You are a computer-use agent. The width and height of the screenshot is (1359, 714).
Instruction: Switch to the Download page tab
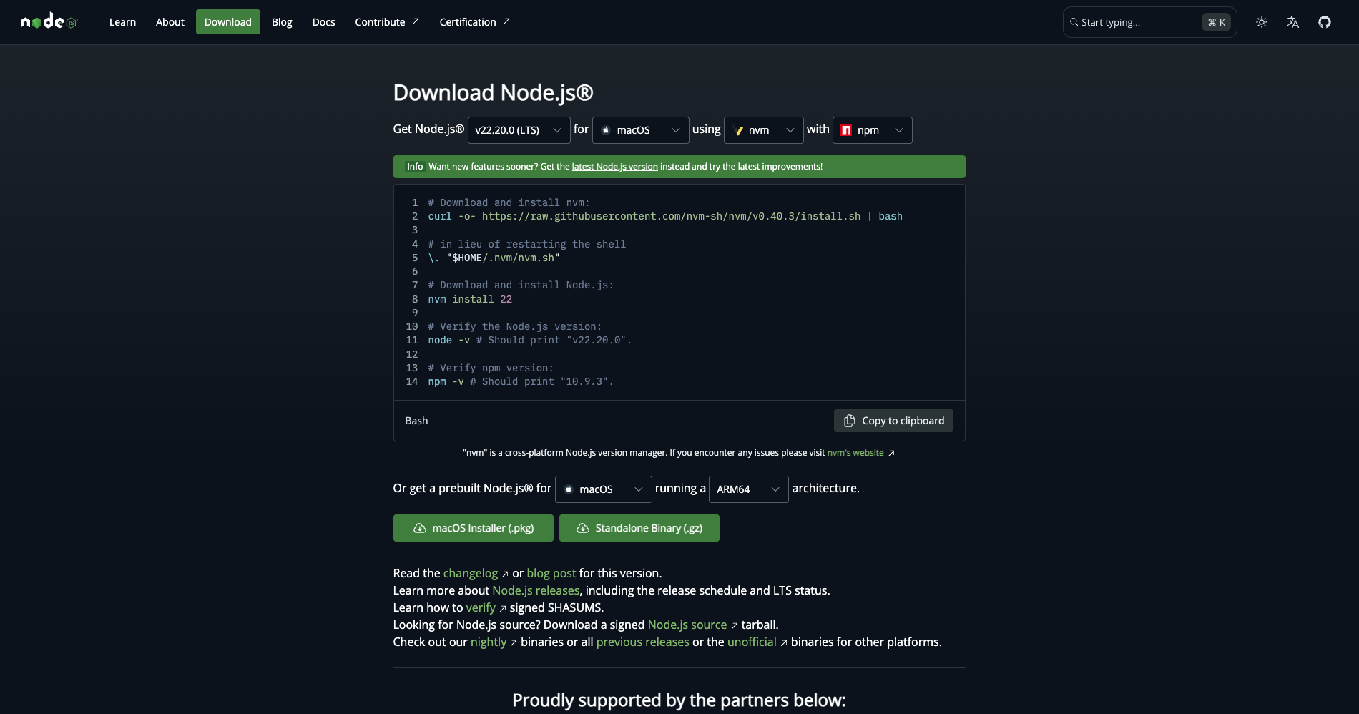tap(227, 22)
